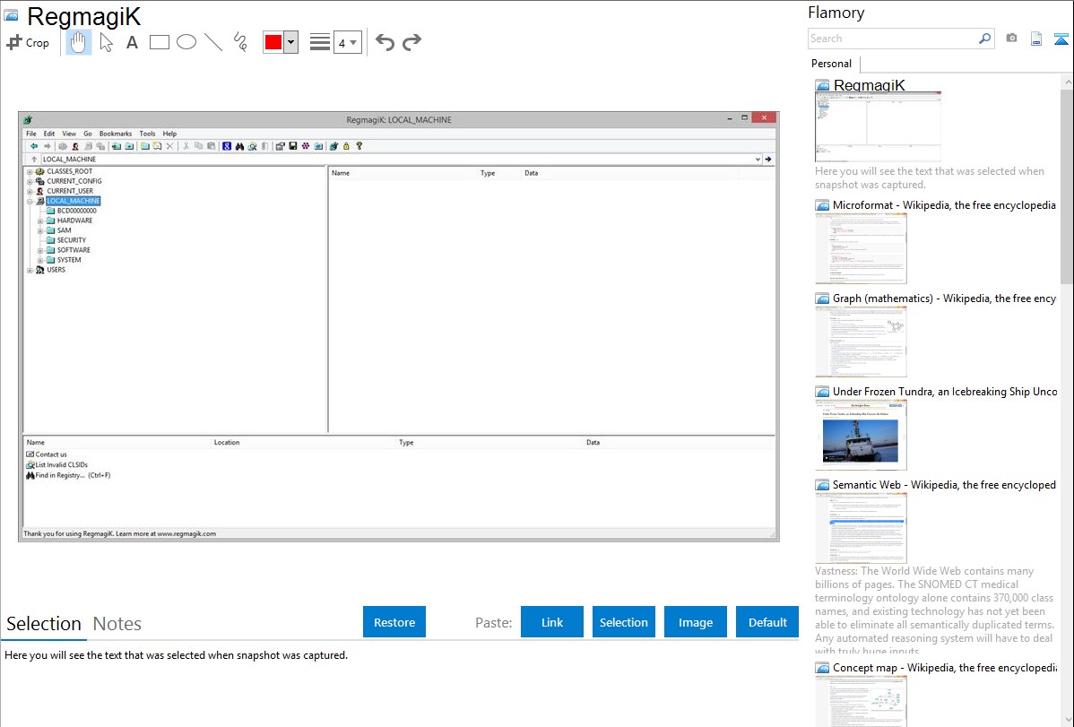The image size is (1074, 727).
Task: Click the Image paste button
Action: tap(695, 622)
